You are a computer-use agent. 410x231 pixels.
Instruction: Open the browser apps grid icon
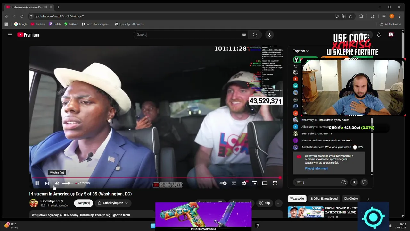[x=6, y=24]
